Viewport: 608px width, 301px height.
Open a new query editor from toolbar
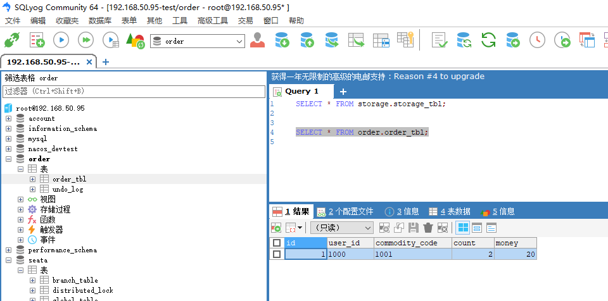(x=37, y=40)
